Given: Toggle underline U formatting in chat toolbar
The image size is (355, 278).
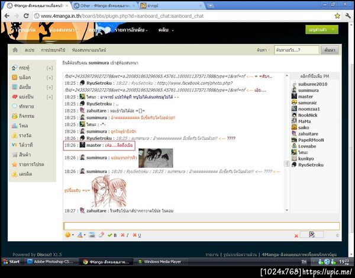Looking at the screenshot, I should pos(137,235).
